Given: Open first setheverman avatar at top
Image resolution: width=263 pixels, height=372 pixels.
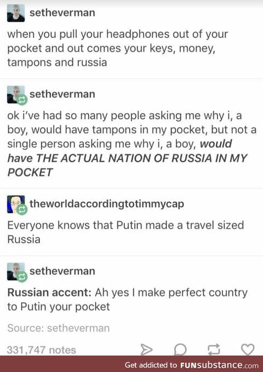Looking at the screenshot, I should (16, 13).
